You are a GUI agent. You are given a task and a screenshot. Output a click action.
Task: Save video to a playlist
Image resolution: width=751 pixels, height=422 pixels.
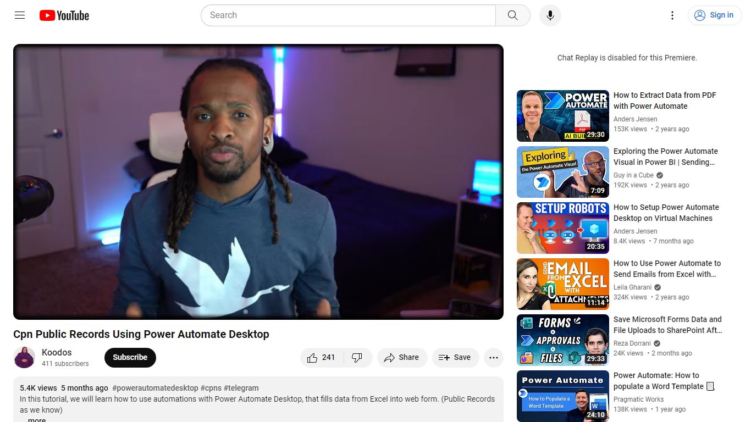pyautogui.click(x=455, y=358)
